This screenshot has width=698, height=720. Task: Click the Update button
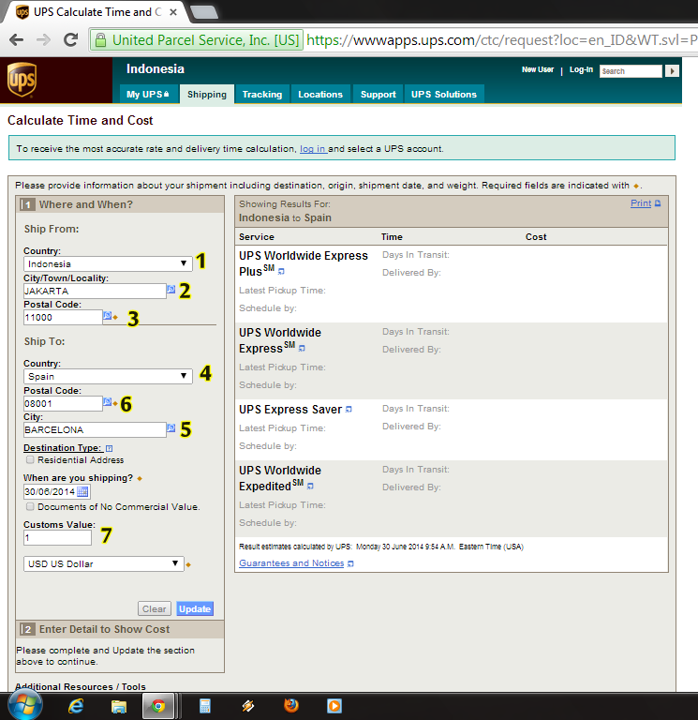pyautogui.click(x=195, y=608)
